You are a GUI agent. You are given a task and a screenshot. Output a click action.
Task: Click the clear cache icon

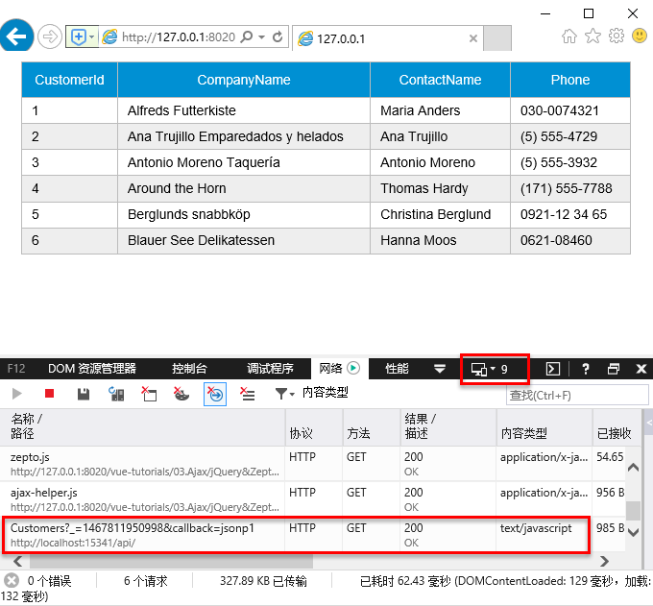pyautogui.click(x=149, y=394)
